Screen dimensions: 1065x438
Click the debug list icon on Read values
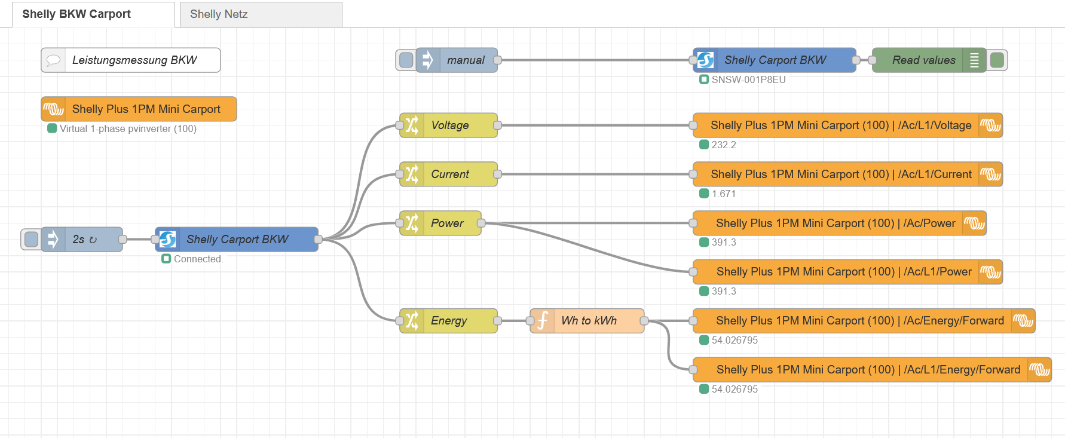point(974,60)
